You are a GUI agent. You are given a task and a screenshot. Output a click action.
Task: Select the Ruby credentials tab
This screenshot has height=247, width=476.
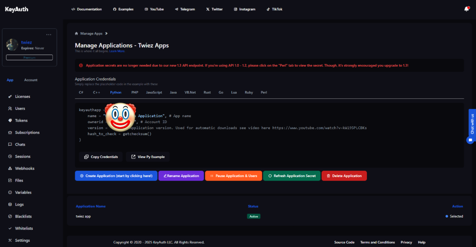[x=249, y=93]
